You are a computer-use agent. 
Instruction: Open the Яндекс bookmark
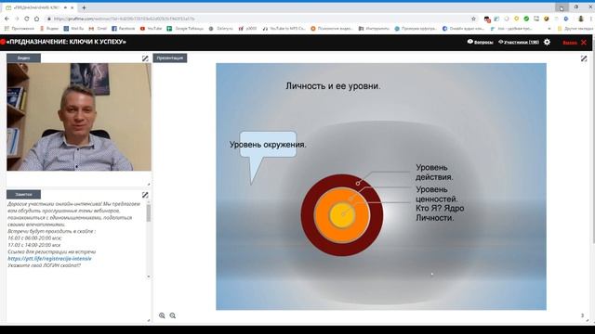(x=49, y=29)
